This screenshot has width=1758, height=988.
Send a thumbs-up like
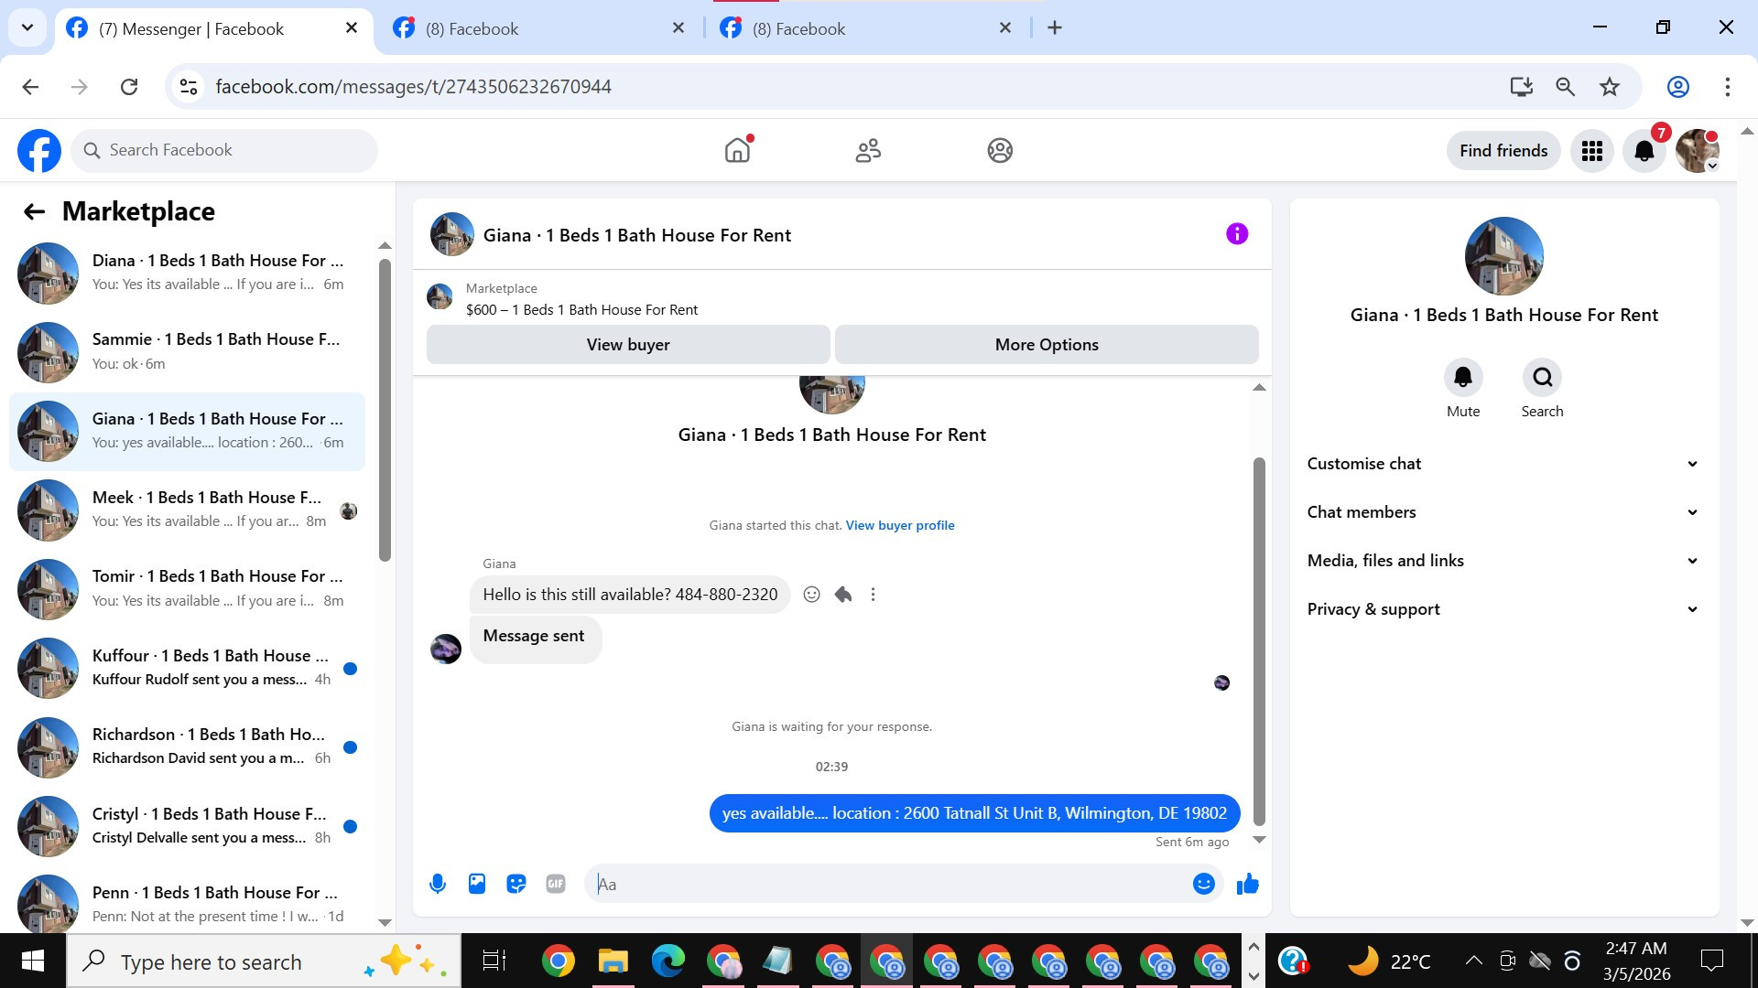tap(1248, 884)
